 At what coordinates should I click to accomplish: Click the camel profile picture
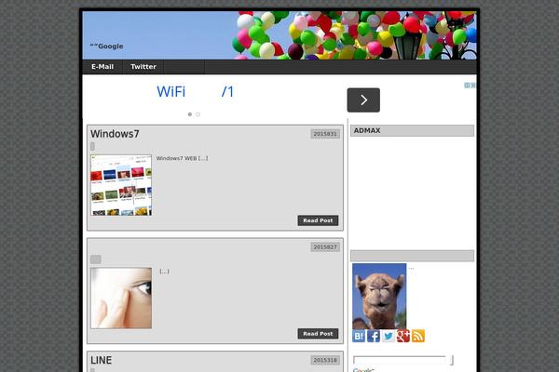(x=379, y=296)
